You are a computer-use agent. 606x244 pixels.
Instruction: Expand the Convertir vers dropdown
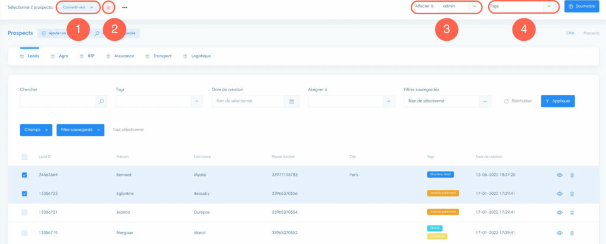(79, 7)
